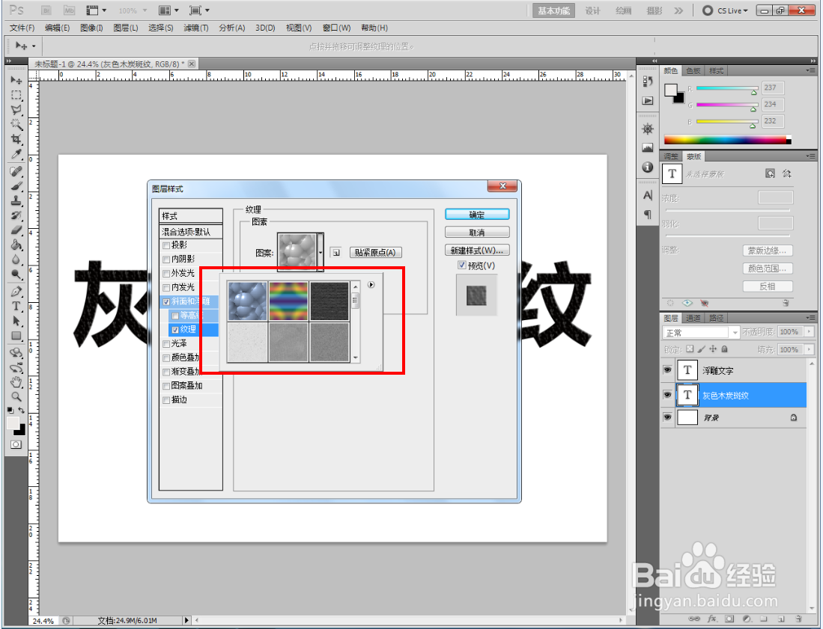The height and width of the screenshot is (629, 823).
Task: Hide the 浮雕文字 layer
Action: point(668,370)
